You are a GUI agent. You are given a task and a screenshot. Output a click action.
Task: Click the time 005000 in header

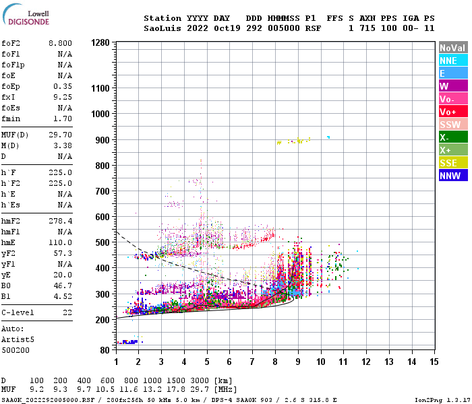click(x=284, y=28)
